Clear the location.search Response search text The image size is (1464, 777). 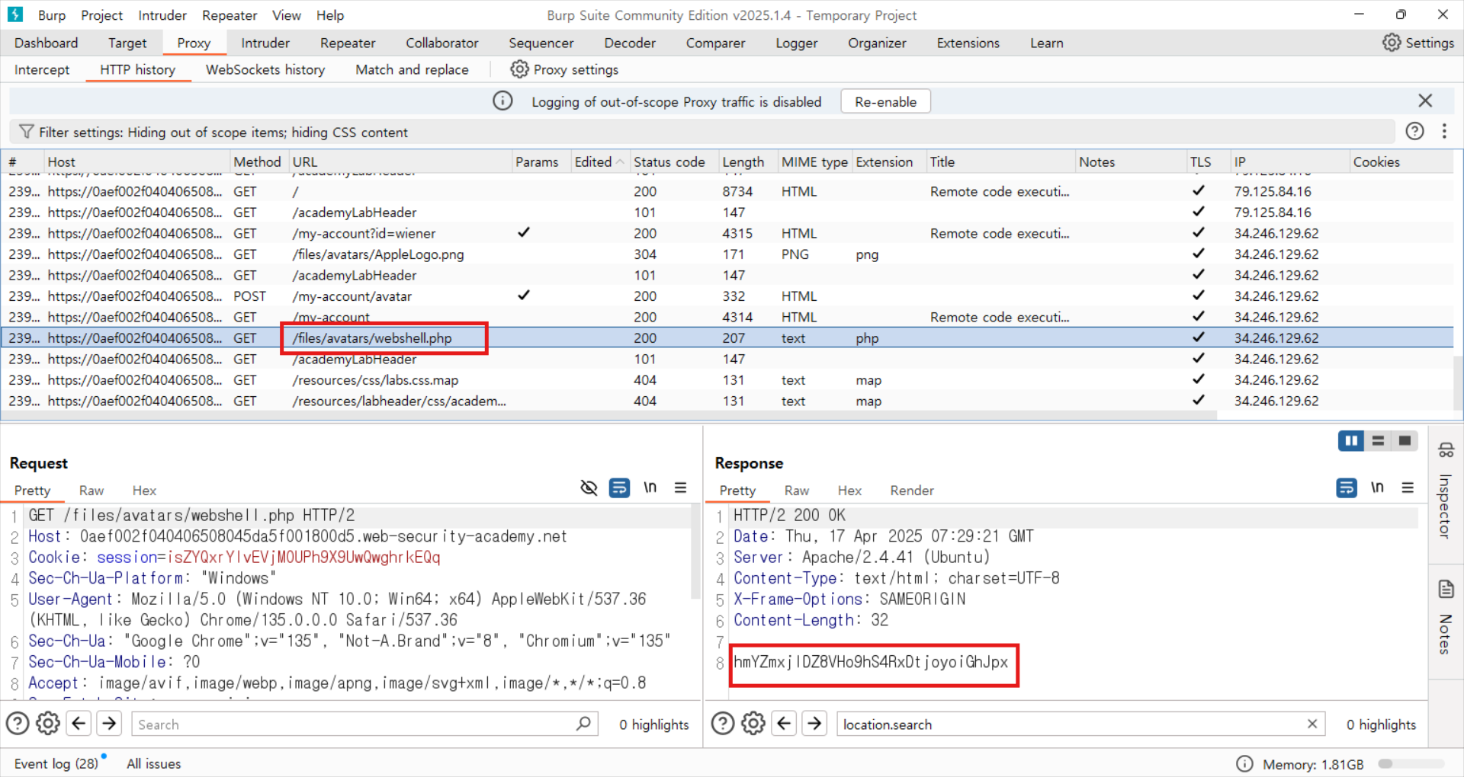point(1312,724)
